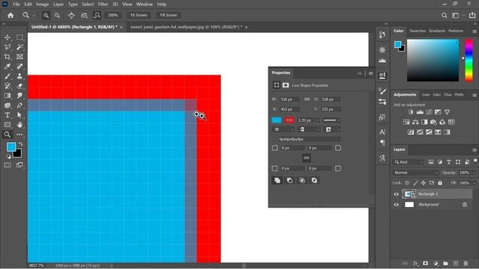This screenshot has width=479, height=269.
Task: Click the Fit Screen button
Action: click(x=138, y=15)
